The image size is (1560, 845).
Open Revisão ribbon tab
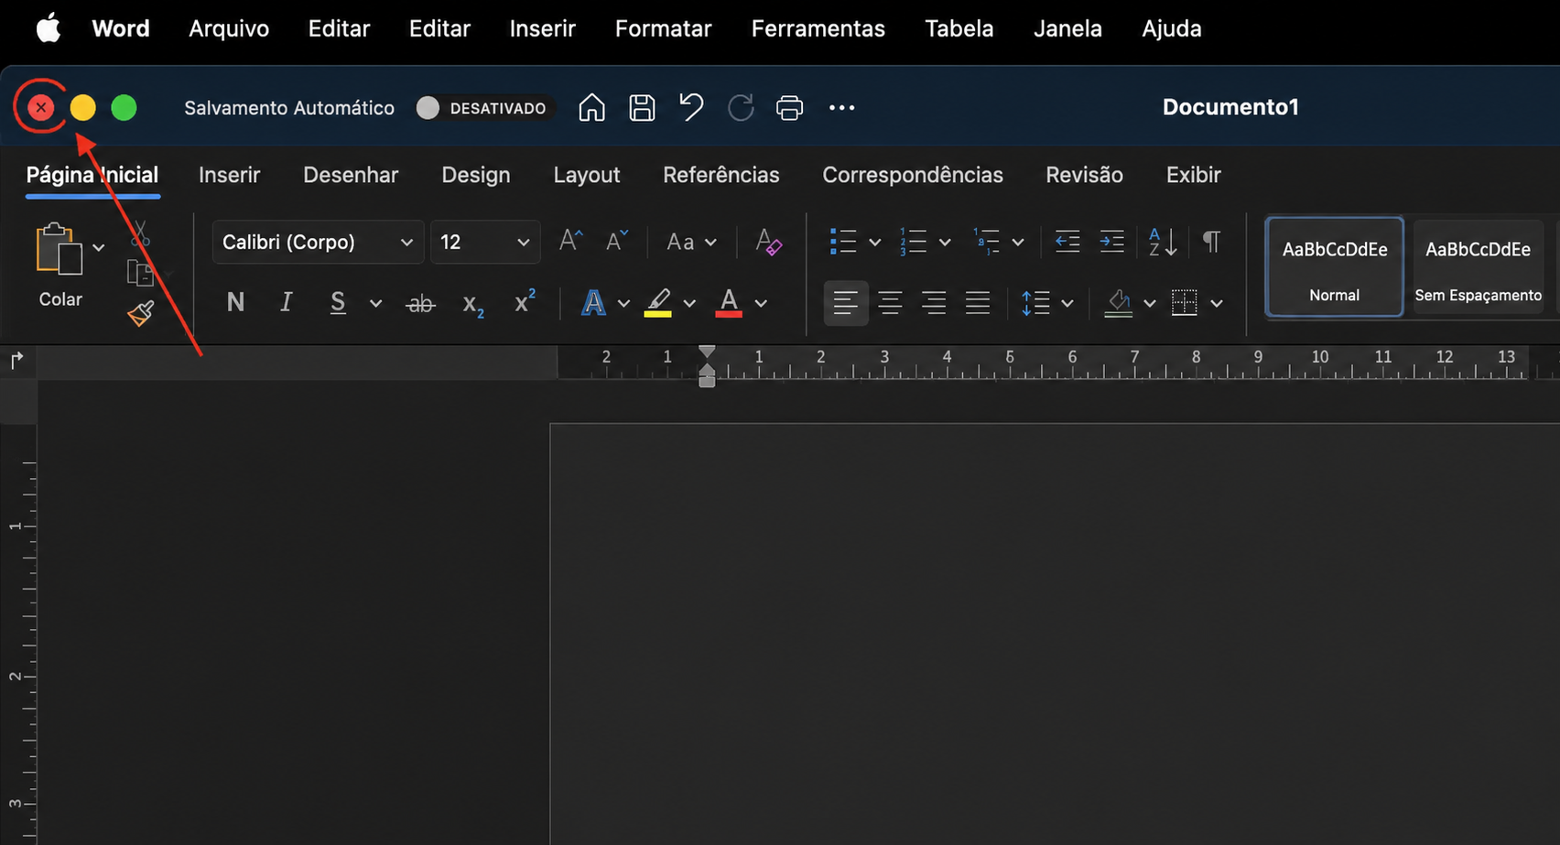[x=1084, y=175]
